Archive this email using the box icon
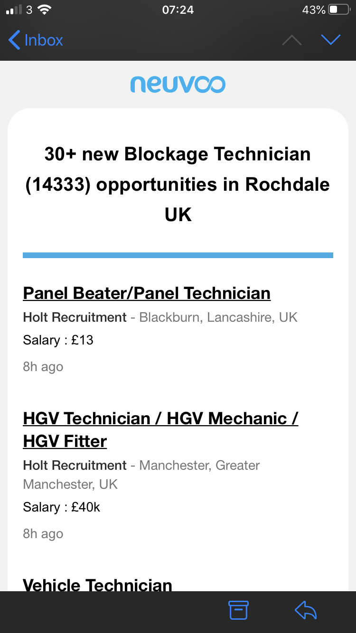The height and width of the screenshot is (633, 356). pyautogui.click(x=238, y=610)
